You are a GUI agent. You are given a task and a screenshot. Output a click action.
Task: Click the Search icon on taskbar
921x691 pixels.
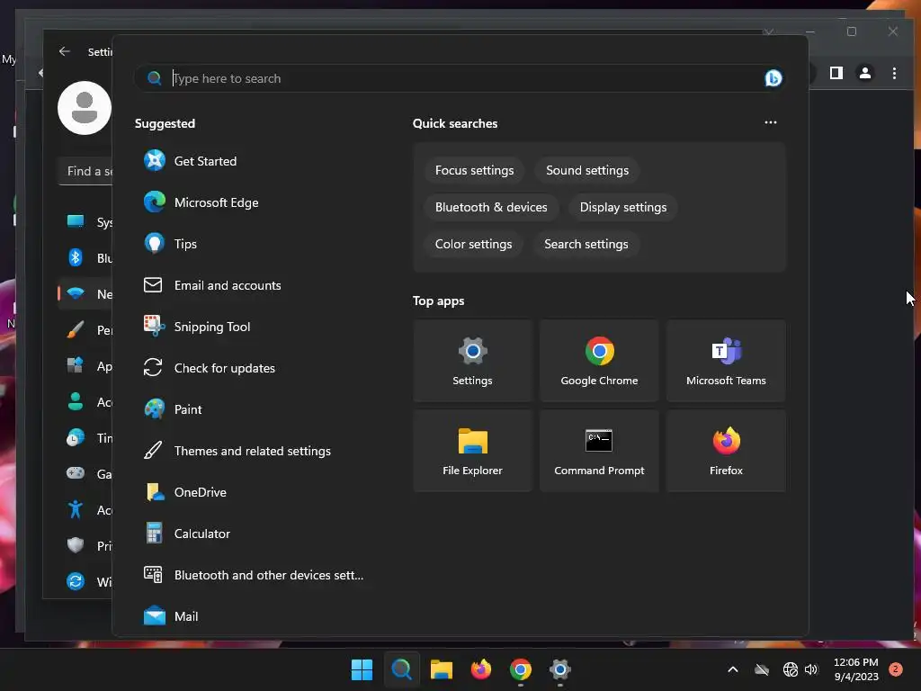click(x=402, y=669)
